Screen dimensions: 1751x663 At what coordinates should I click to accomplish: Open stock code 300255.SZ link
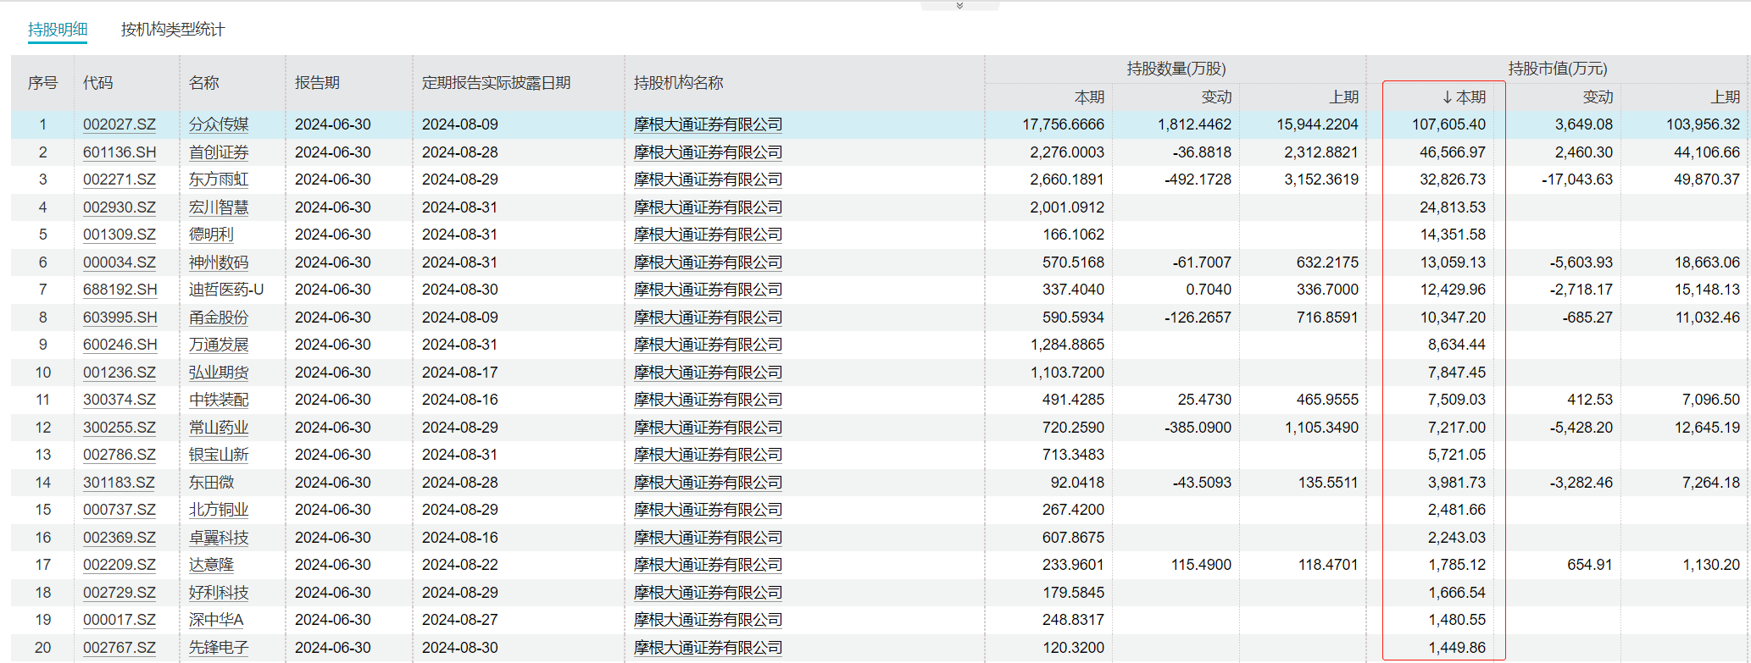[x=120, y=428]
